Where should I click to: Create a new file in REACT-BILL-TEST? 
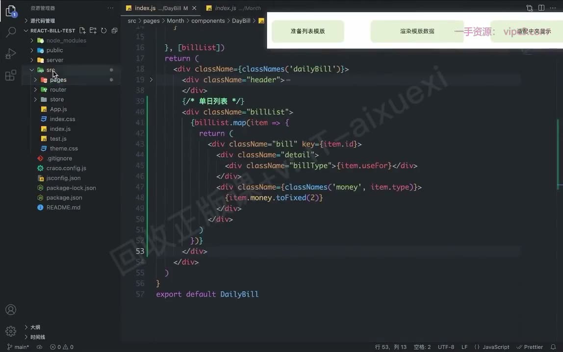82,30
